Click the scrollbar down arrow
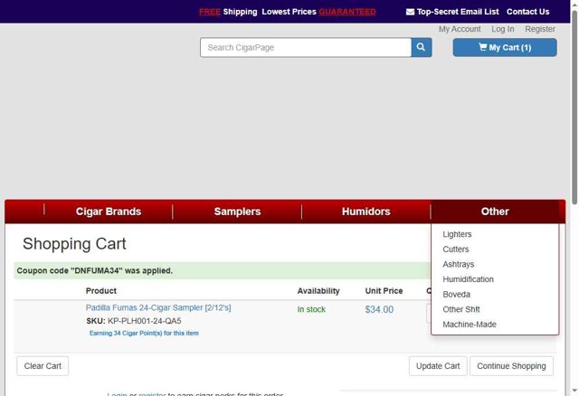The image size is (579, 396). coord(574,391)
